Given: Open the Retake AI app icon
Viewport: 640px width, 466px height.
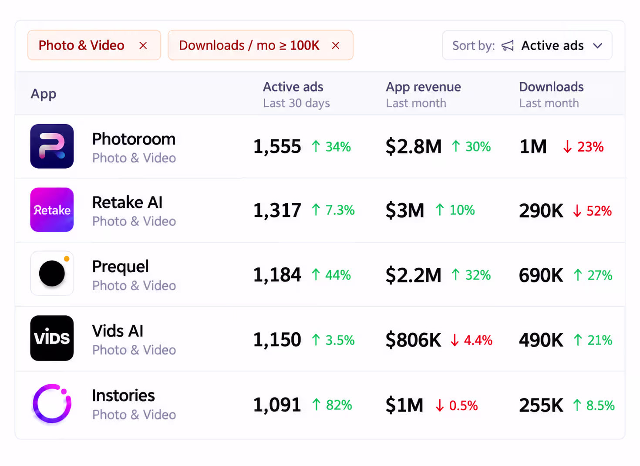Looking at the screenshot, I should 52,210.
